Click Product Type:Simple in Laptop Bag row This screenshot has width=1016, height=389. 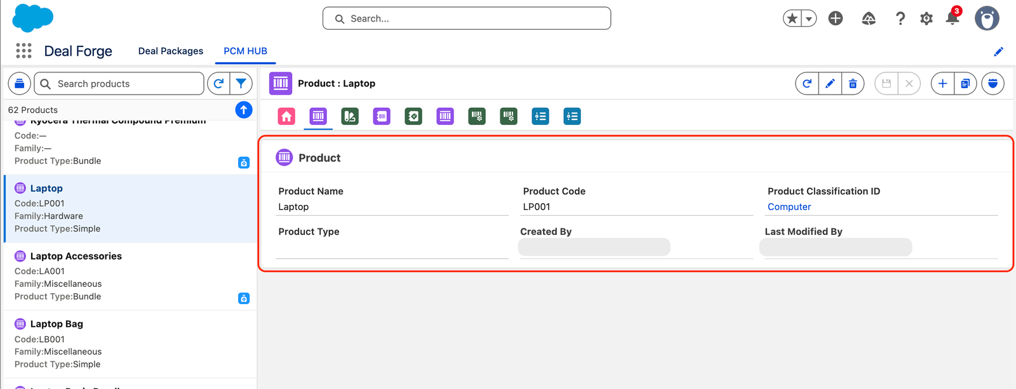coord(57,364)
